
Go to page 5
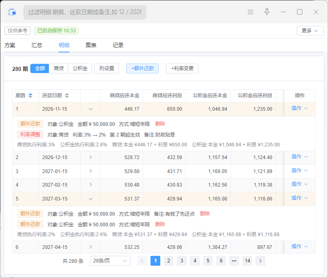208,261
